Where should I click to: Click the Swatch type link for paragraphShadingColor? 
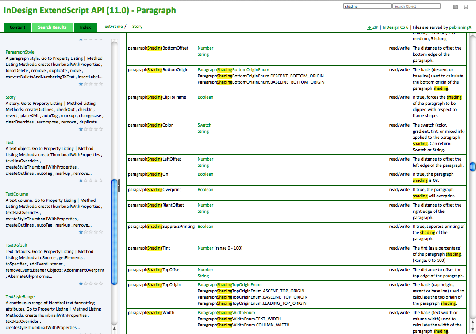click(x=204, y=125)
